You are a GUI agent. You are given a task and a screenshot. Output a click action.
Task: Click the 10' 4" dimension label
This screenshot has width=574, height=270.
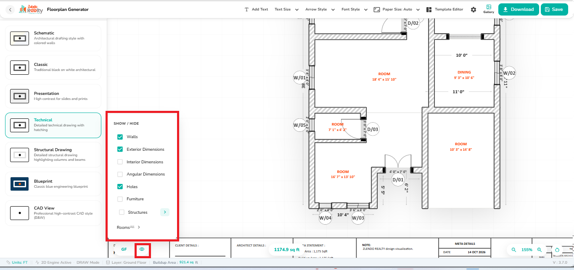[x=343, y=215]
